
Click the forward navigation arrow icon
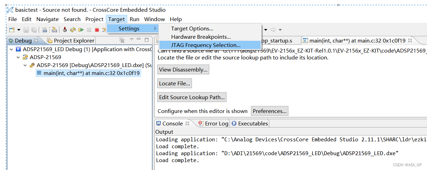(x=273, y=30)
